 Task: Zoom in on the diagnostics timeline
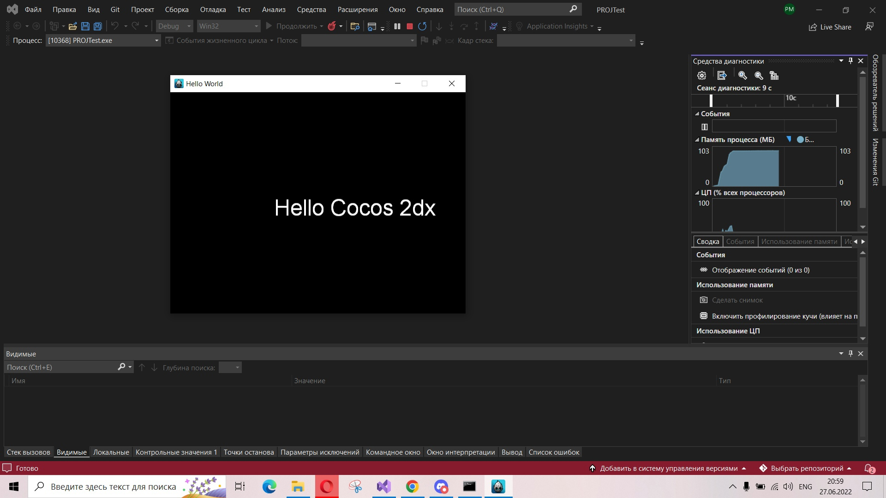tap(742, 75)
